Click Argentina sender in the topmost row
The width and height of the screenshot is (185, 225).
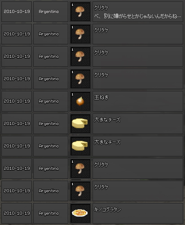pyautogui.click(x=48, y=12)
